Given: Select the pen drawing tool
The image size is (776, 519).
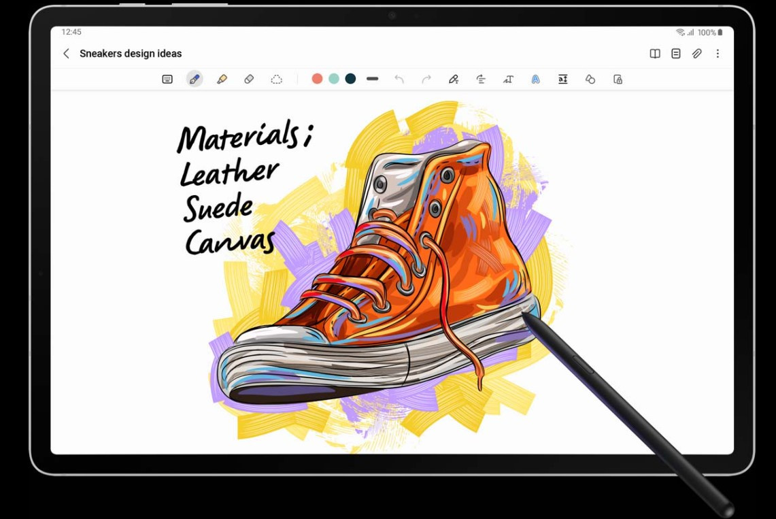Looking at the screenshot, I should tap(195, 80).
